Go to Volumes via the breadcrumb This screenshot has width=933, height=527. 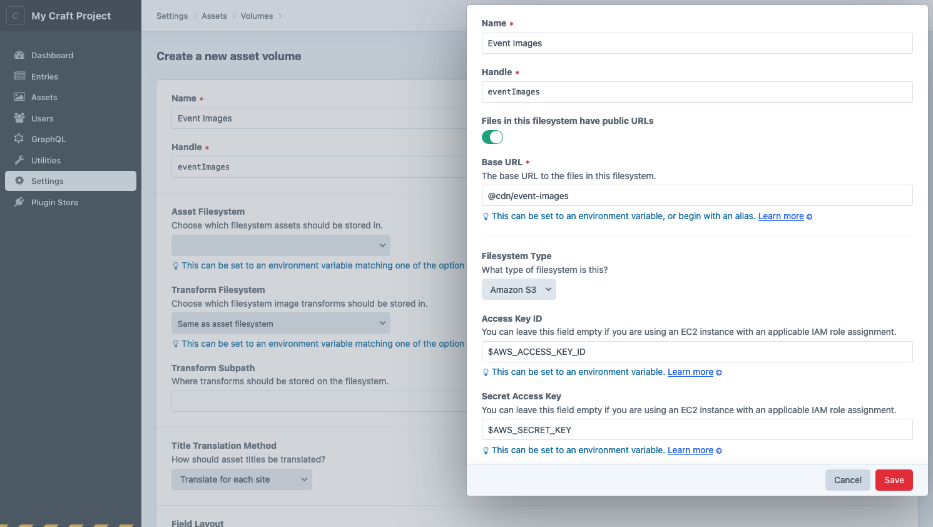257,16
